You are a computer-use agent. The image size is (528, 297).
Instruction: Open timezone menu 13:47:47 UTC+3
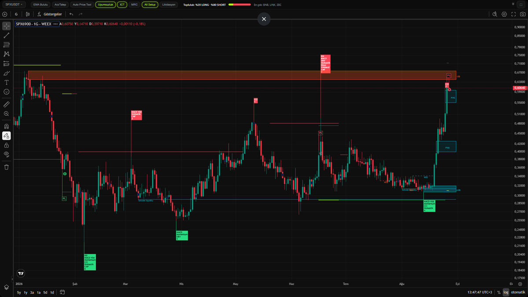479,292
